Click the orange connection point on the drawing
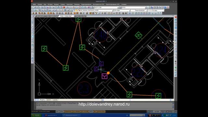The width and height of the screenshot is (208, 117). pos(108,73)
